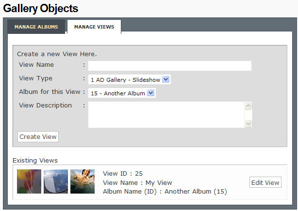The width and height of the screenshot is (298, 211).
Task: Select the Manage Views tab
Action: (x=94, y=27)
